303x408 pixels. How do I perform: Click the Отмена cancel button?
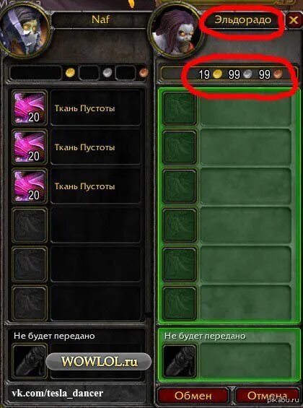(267, 396)
